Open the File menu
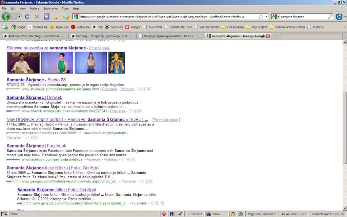Image resolution: width=347 pixels, height=217 pixels. pyautogui.click(x=4, y=8)
